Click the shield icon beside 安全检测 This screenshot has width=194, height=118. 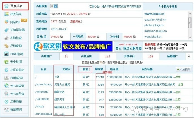(6, 62)
